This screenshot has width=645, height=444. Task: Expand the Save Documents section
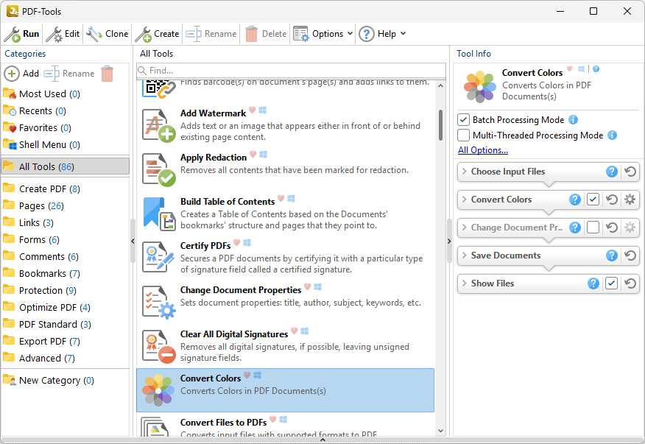click(464, 256)
